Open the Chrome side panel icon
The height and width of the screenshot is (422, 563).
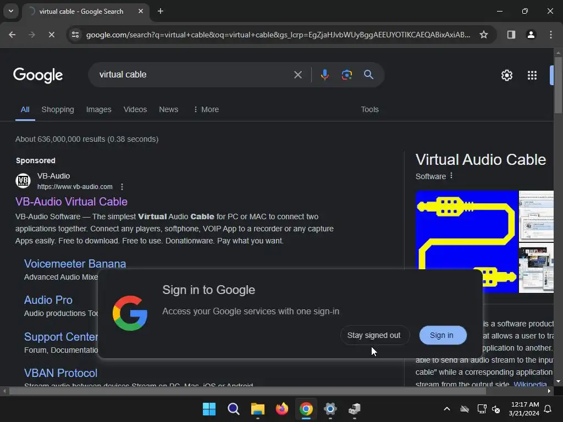(511, 35)
